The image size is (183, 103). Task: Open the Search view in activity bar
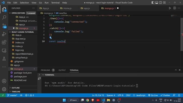(x=4, y=17)
